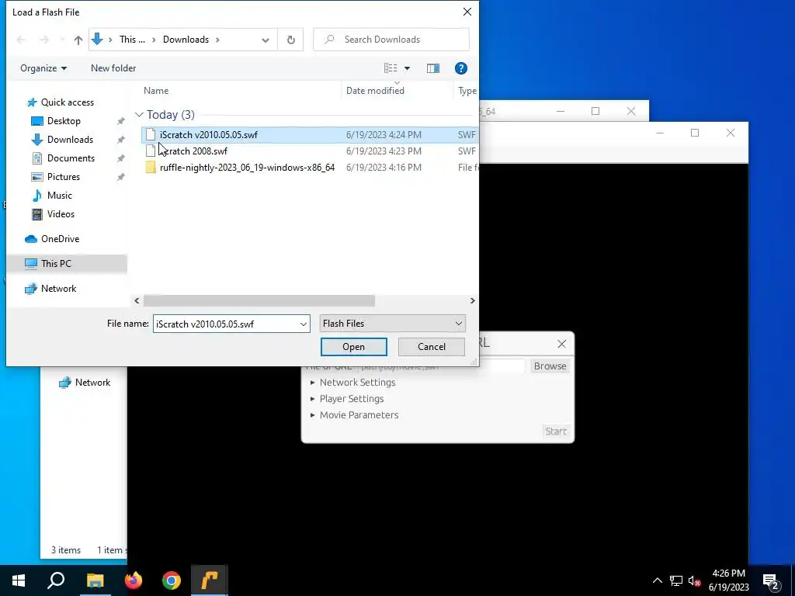
Task: Open Music in navigation pane
Action: [x=59, y=196]
